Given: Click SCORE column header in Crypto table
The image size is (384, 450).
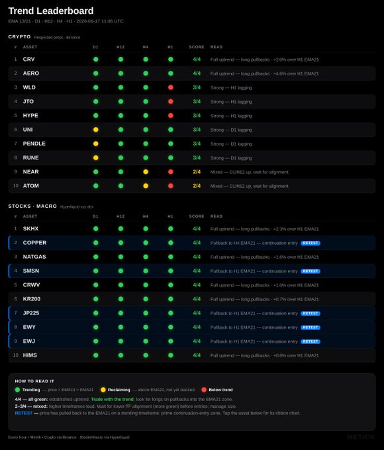Looking at the screenshot, I should 197,47.
